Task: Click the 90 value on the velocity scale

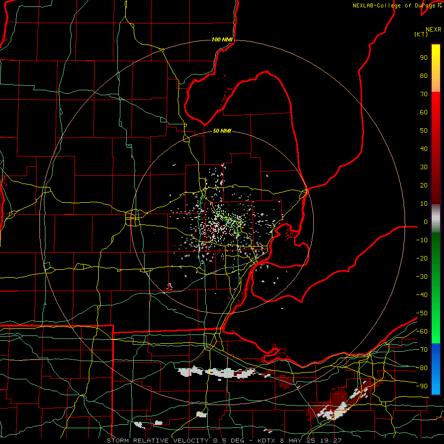Action: pyautogui.click(x=424, y=58)
